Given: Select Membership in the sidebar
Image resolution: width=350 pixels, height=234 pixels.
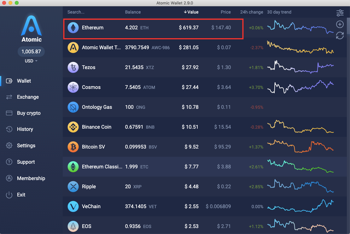Looking at the screenshot, I should pos(31,178).
